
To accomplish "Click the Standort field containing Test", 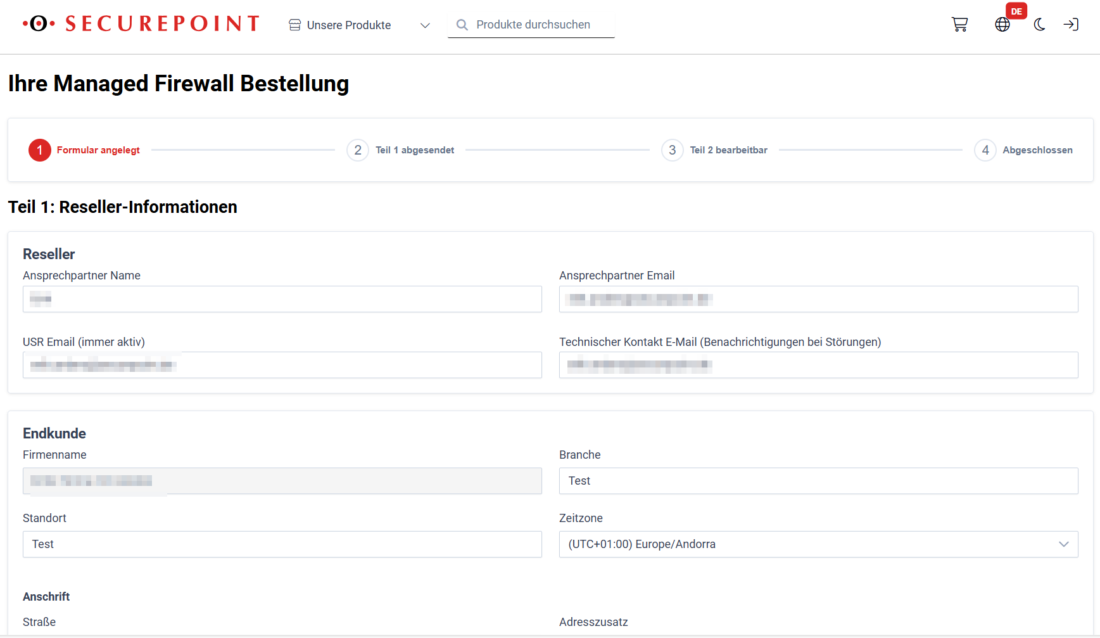I will (282, 544).
